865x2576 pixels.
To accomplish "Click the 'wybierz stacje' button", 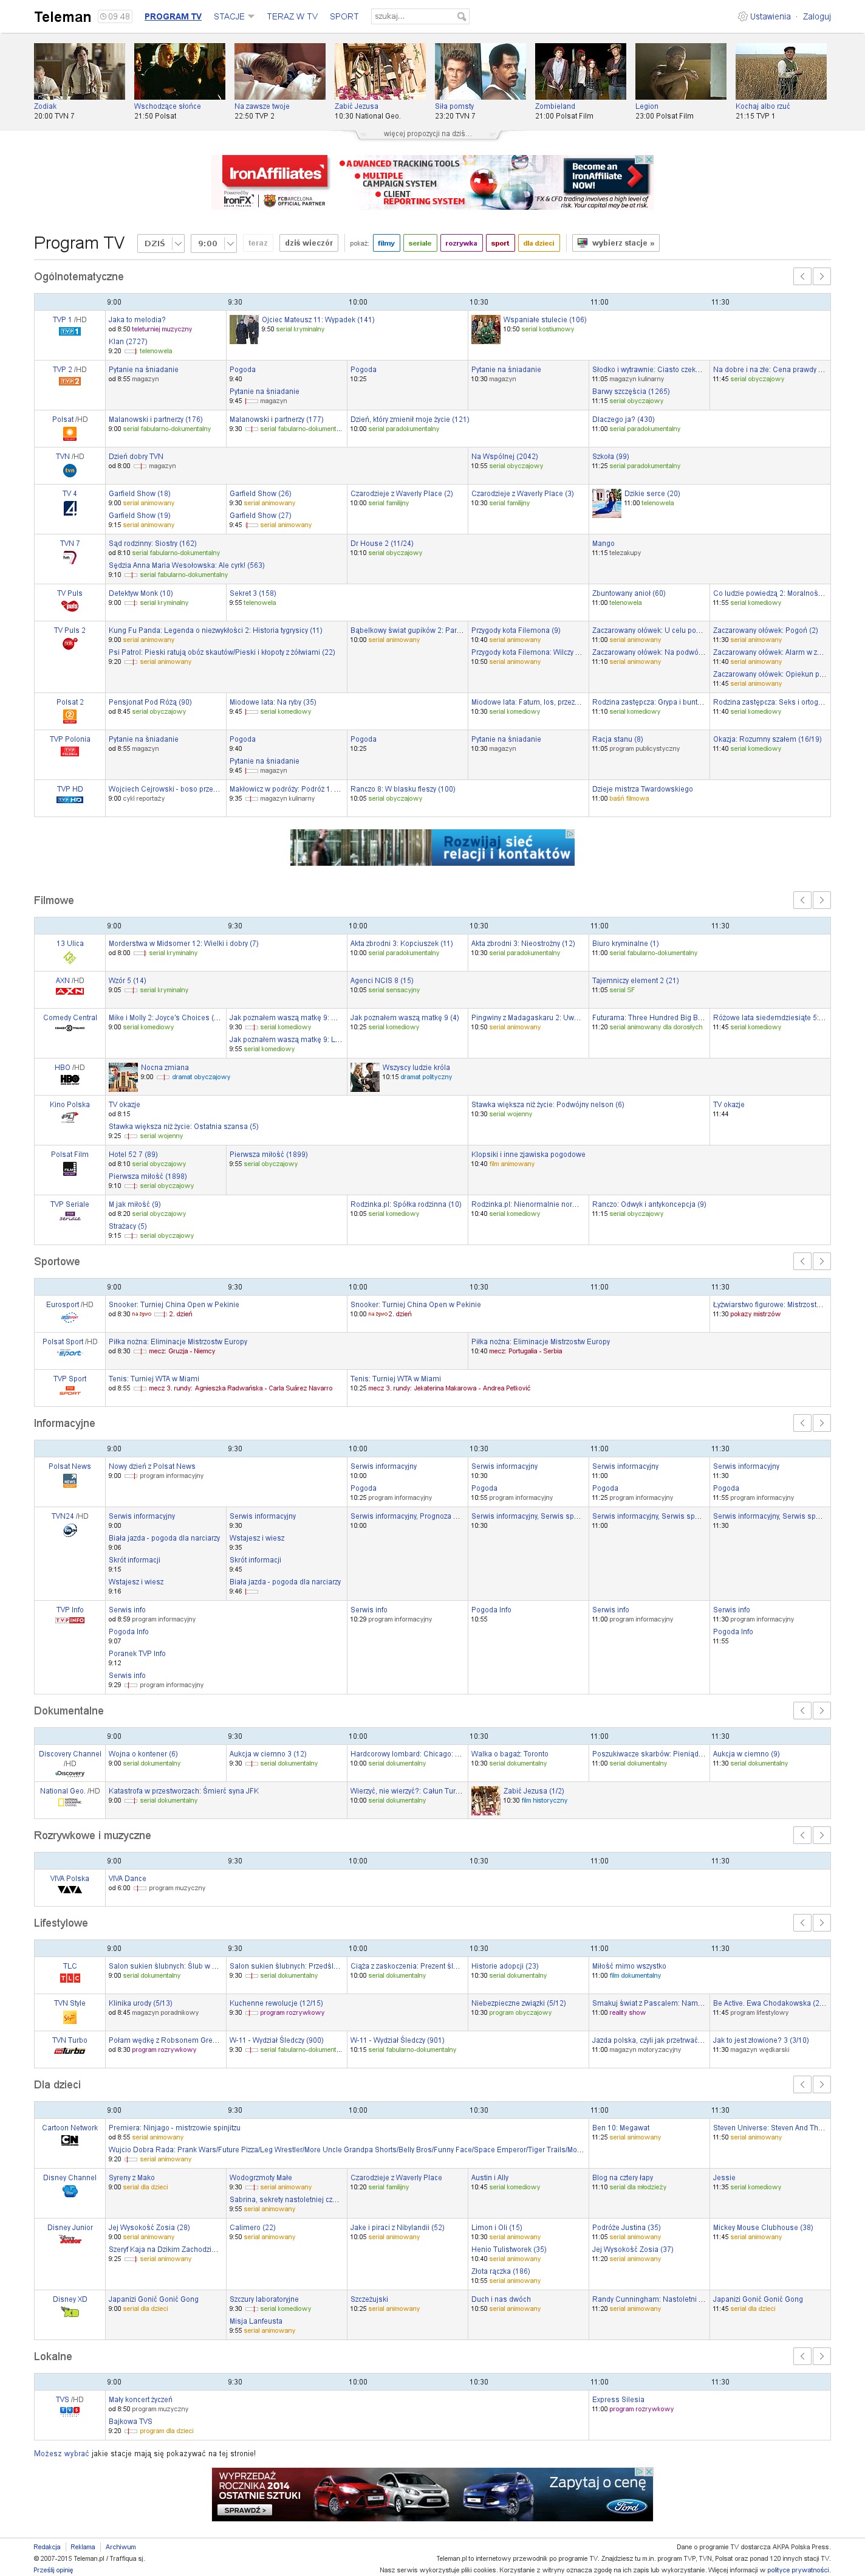I will pyautogui.click(x=615, y=243).
